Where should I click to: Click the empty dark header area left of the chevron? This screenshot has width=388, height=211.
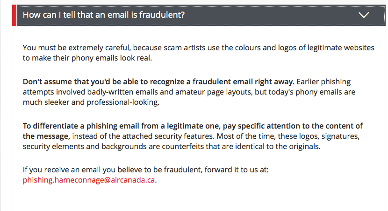tap(272, 15)
